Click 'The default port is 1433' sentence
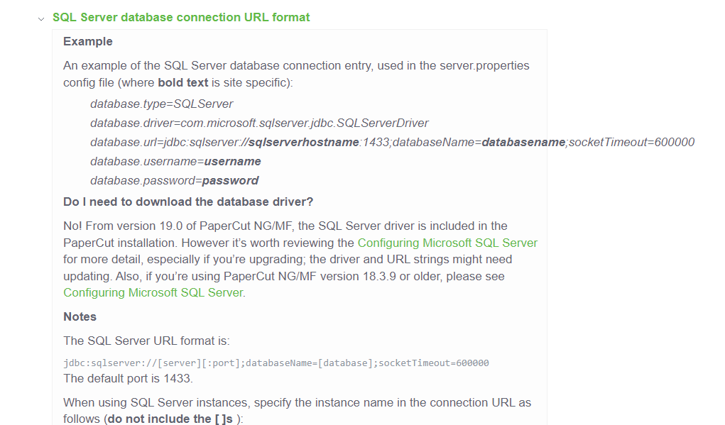725x425 pixels. point(128,378)
